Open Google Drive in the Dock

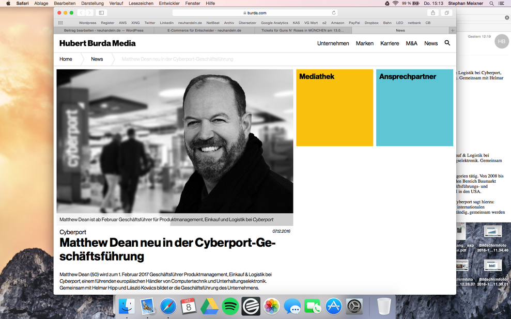click(x=210, y=306)
